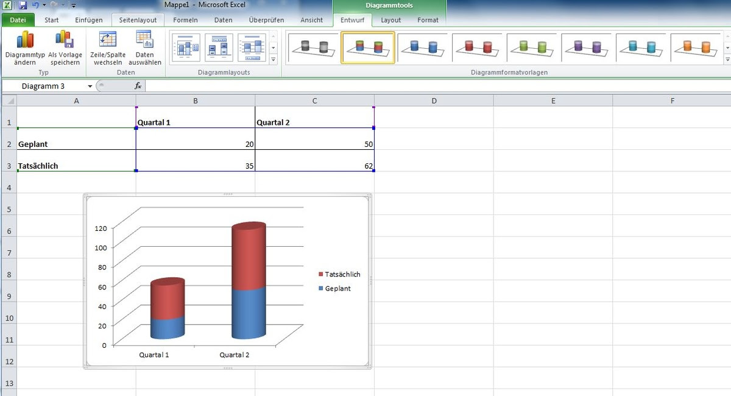Select column C header

point(314,101)
